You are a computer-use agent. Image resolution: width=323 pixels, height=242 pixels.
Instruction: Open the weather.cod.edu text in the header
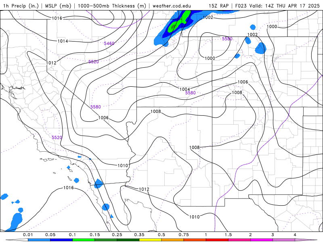(172, 6)
